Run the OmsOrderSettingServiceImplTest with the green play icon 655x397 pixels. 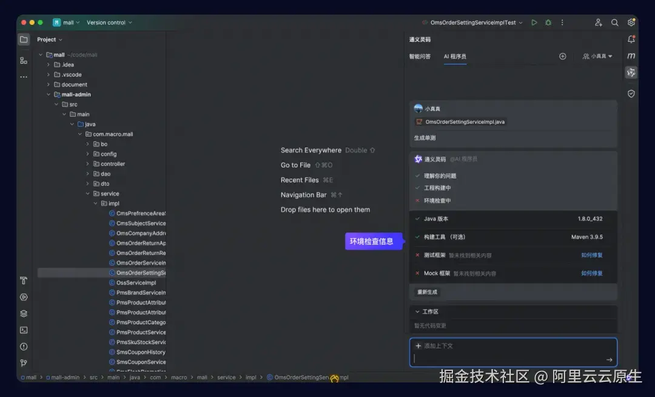coord(534,22)
